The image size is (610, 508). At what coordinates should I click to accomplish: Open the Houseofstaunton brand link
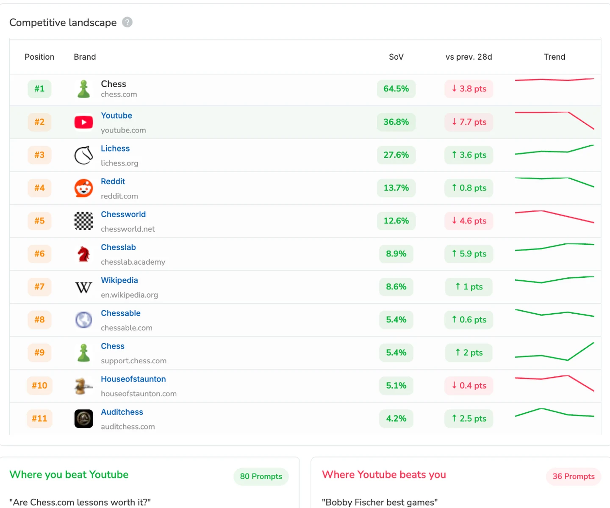(133, 379)
